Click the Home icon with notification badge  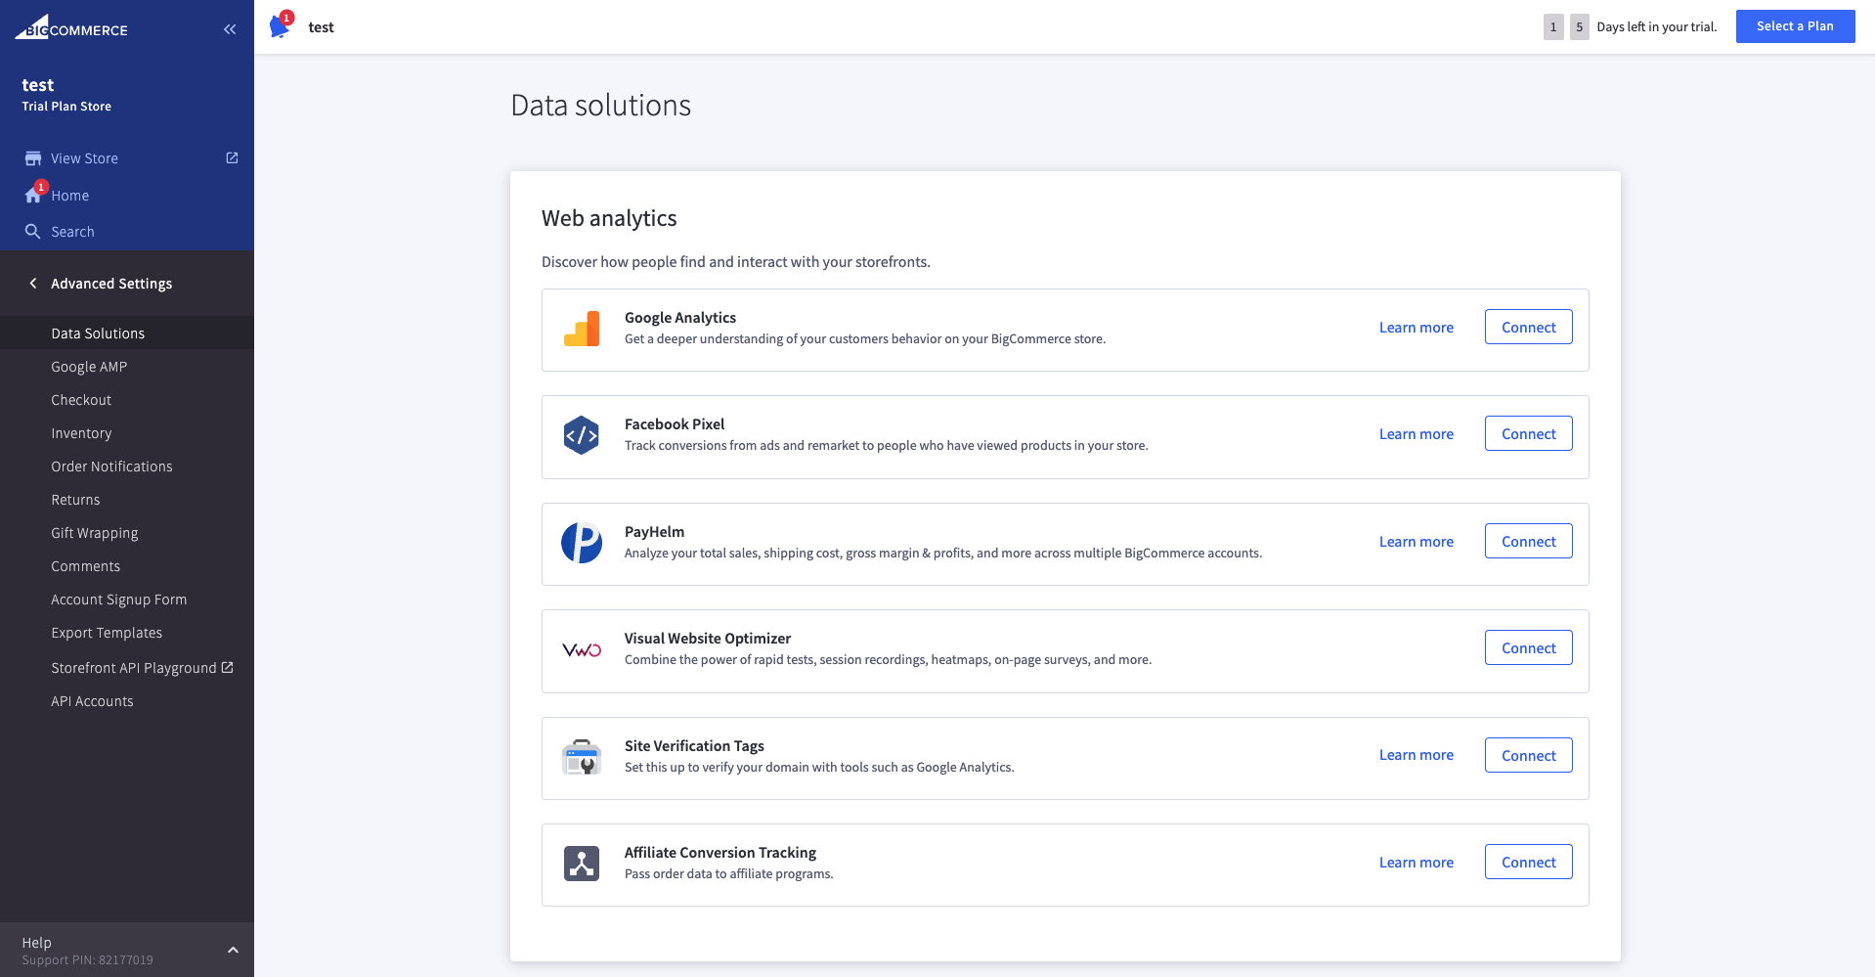34,194
